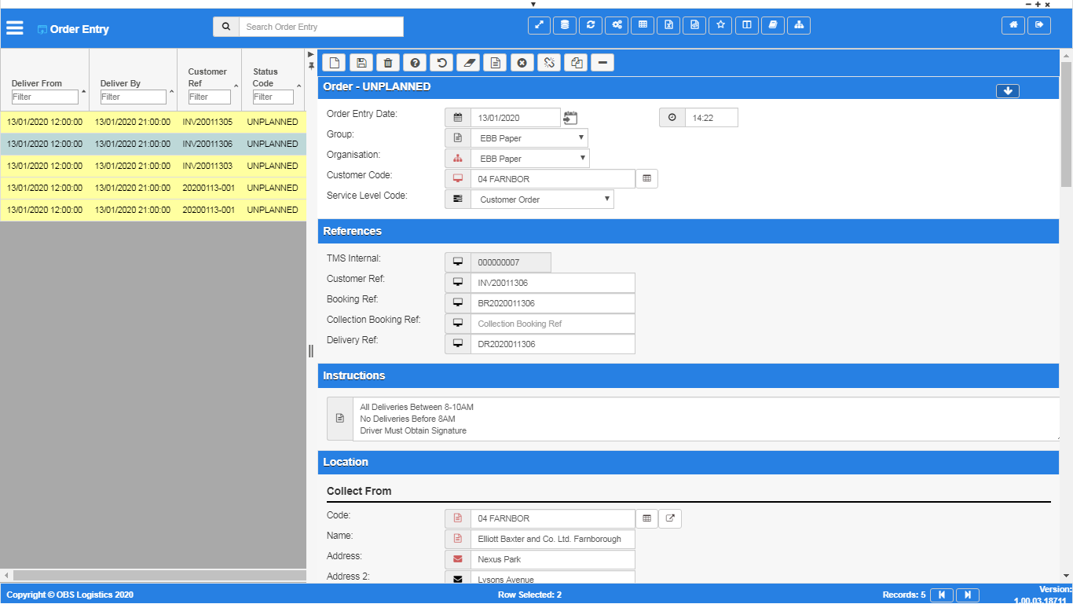Click the down arrow button in Order header
Image resolution: width=1073 pixels, height=604 pixels.
coord(1007,91)
